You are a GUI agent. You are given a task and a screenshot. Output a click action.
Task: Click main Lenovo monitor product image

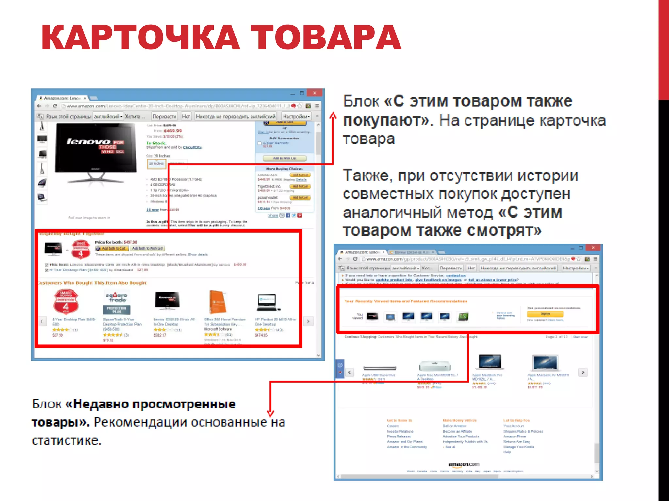pyautogui.click(x=95, y=154)
